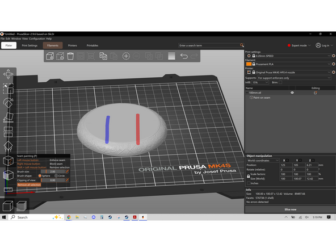The width and height of the screenshot is (336, 252).
Task: Open the Supports dropdown
Action: (x=294, y=78)
